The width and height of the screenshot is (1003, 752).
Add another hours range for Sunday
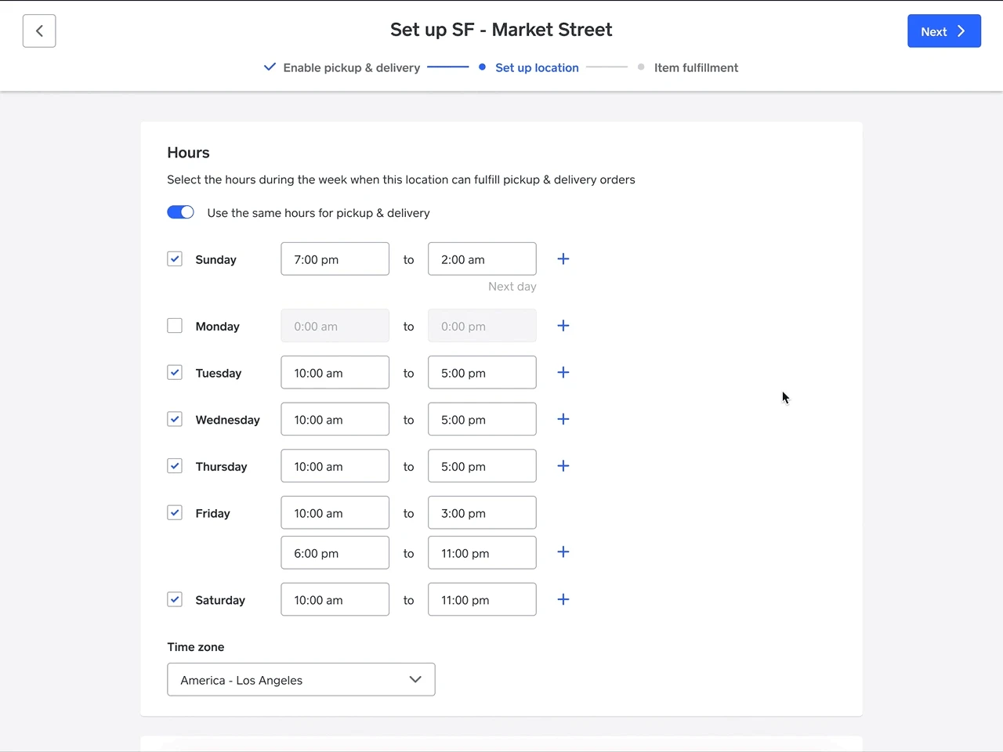coord(563,259)
